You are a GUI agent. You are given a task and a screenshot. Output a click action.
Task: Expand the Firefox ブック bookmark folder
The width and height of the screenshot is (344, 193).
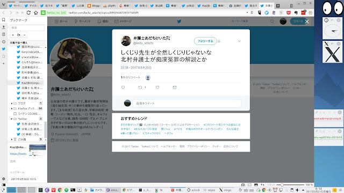click(12, 108)
